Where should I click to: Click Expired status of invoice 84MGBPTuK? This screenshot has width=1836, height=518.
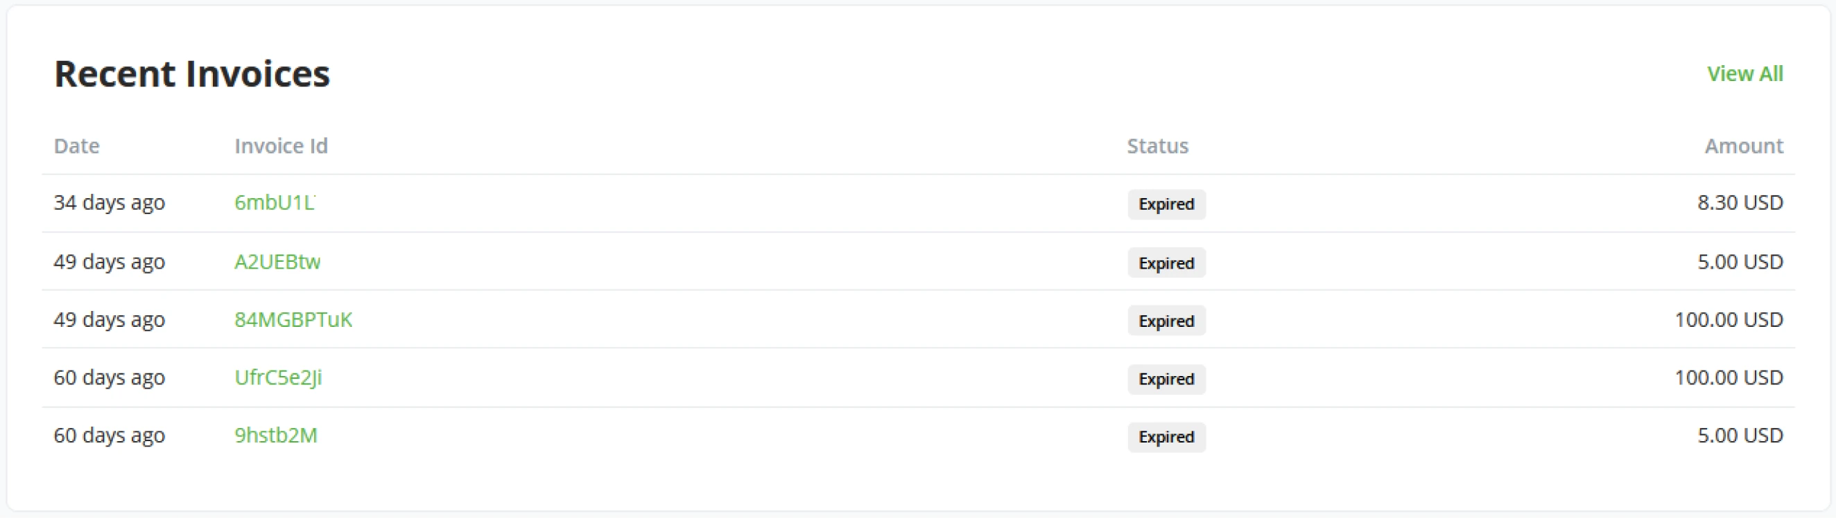coord(1166,321)
